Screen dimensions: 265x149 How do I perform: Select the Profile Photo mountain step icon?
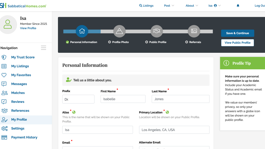[x=119, y=31]
